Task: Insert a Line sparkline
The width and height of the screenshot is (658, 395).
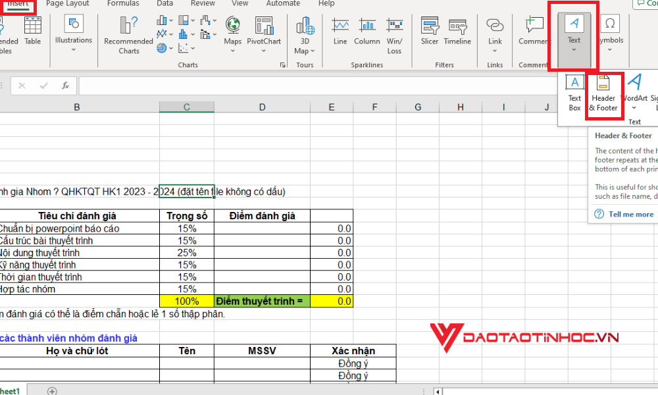Action: tap(340, 31)
